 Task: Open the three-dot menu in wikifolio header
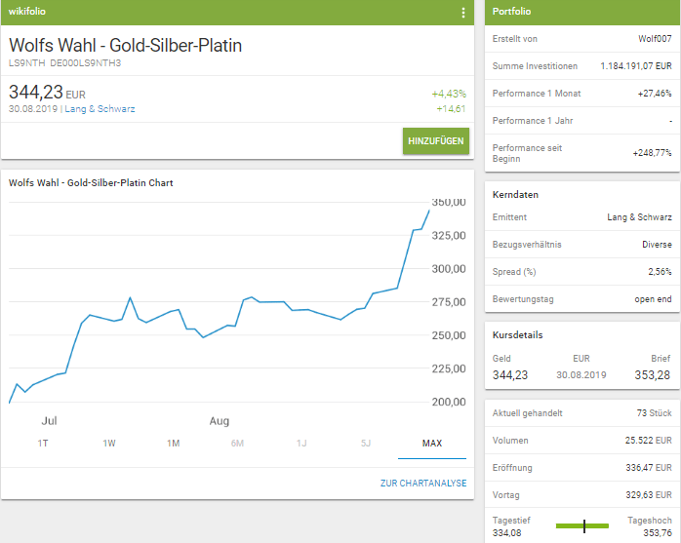coord(463,13)
